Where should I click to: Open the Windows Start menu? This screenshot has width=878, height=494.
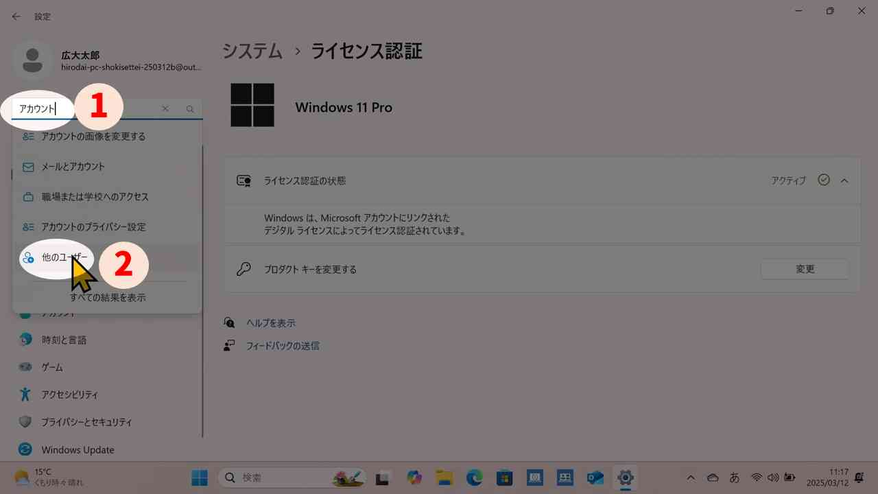coord(200,477)
